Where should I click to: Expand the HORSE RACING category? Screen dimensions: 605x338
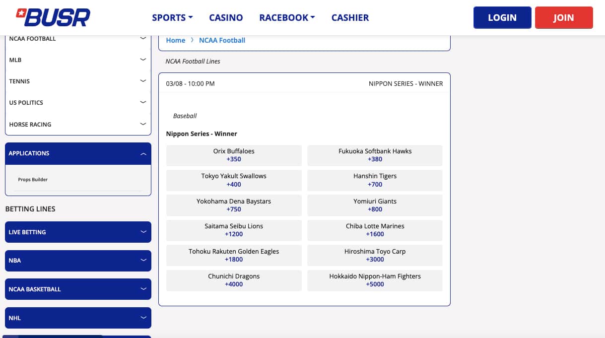78,124
